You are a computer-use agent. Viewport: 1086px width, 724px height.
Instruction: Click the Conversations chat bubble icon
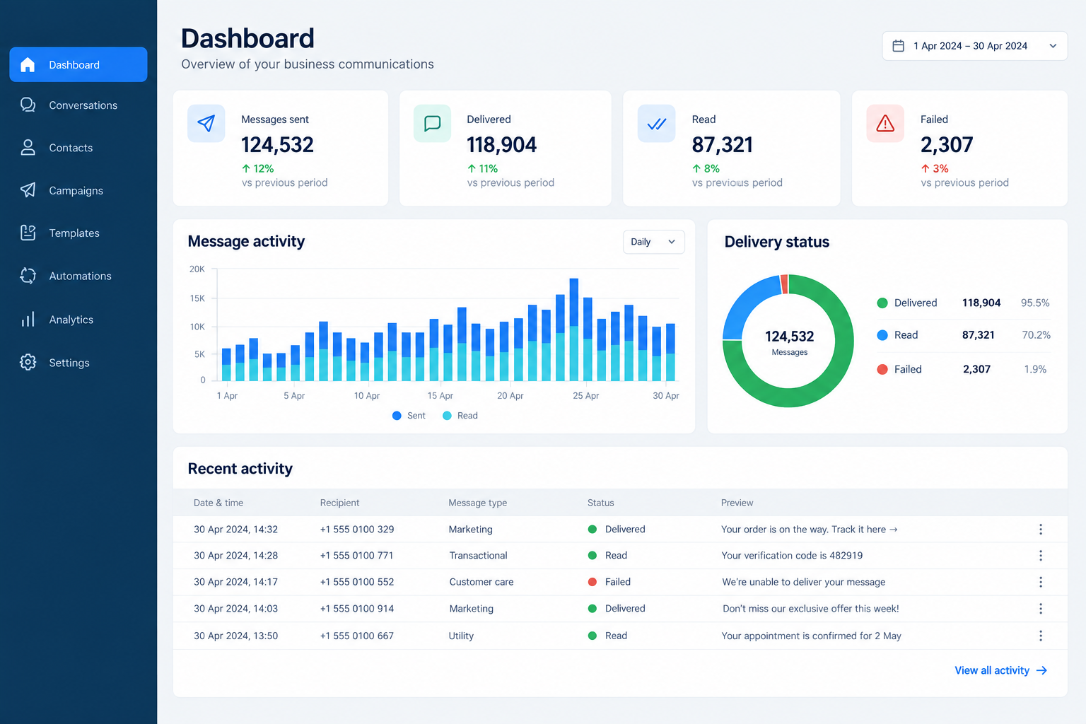tap(28, 105)
